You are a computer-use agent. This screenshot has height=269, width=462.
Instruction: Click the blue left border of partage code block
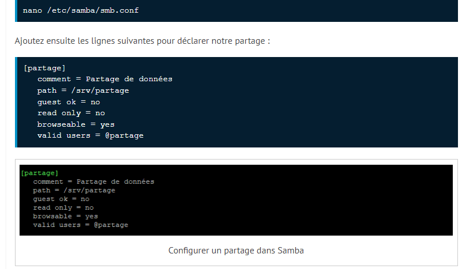tap(16, 102)
